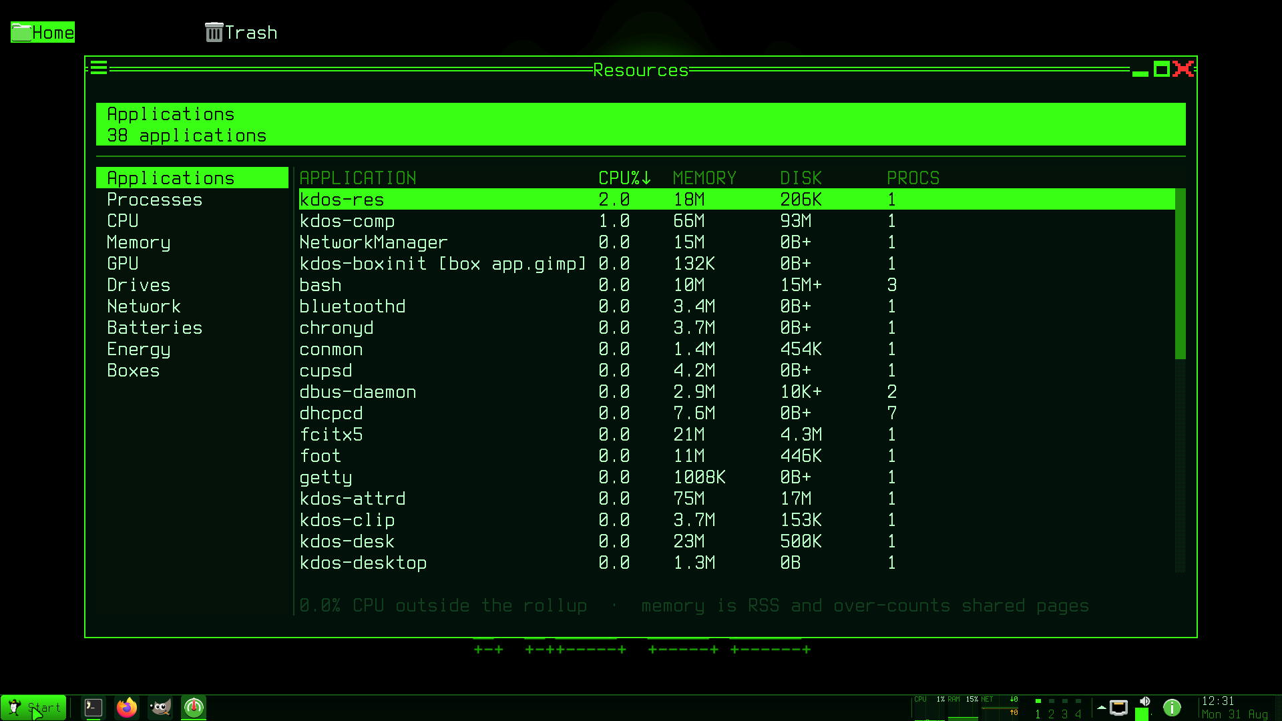
Task: Launch Firefox from the taskbar
Action: coord(127,707)
